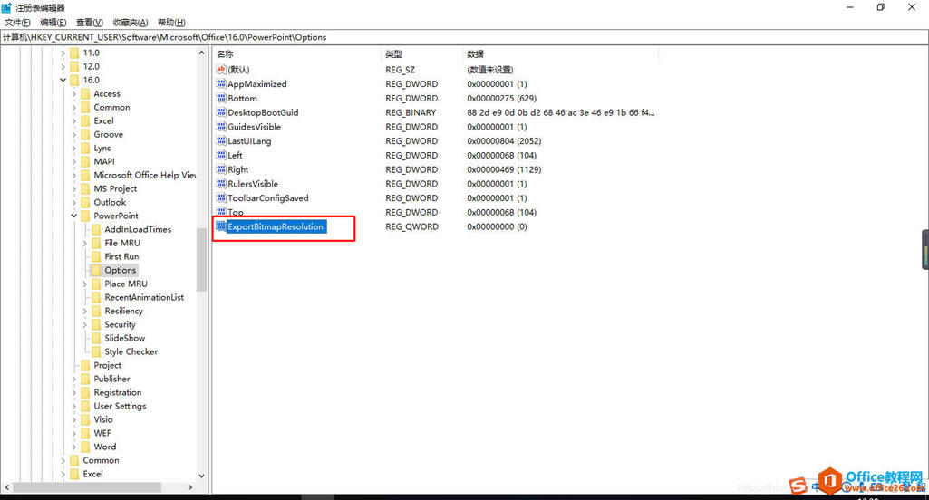Screen dimensions: 929x500
Task: Collapse the 16.0 tree node
Action: coord(63,81)
